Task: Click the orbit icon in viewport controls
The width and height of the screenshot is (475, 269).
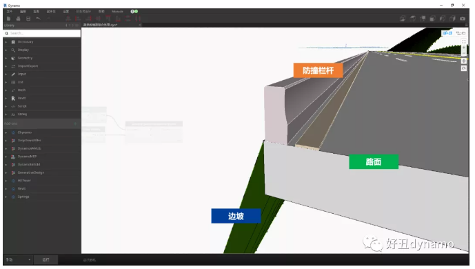Action: tap(464, 68)
